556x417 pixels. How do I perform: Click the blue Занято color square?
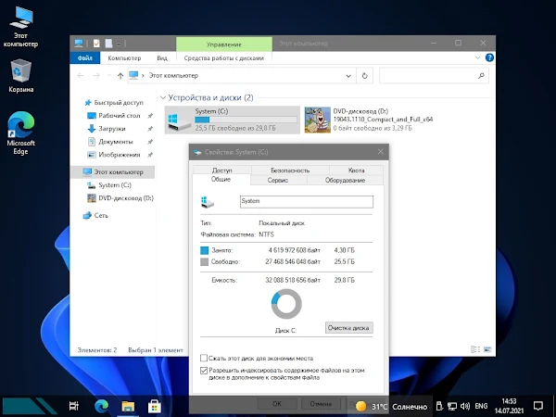point(204,250)
